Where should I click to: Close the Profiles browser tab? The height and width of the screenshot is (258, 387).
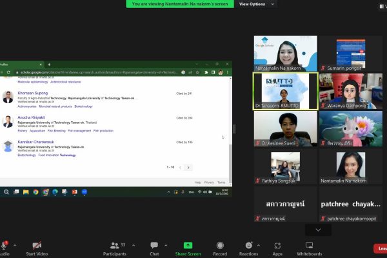[x=41, y=64]
